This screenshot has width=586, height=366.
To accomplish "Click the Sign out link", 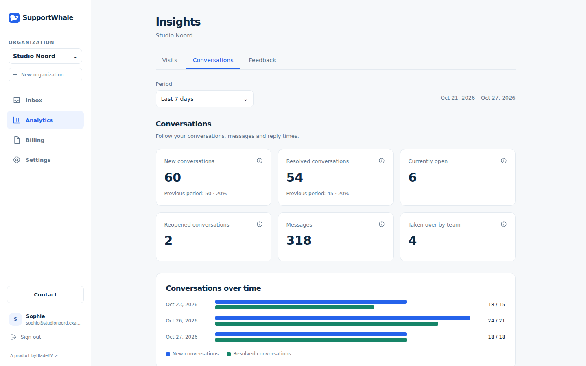I will [26, 337].
